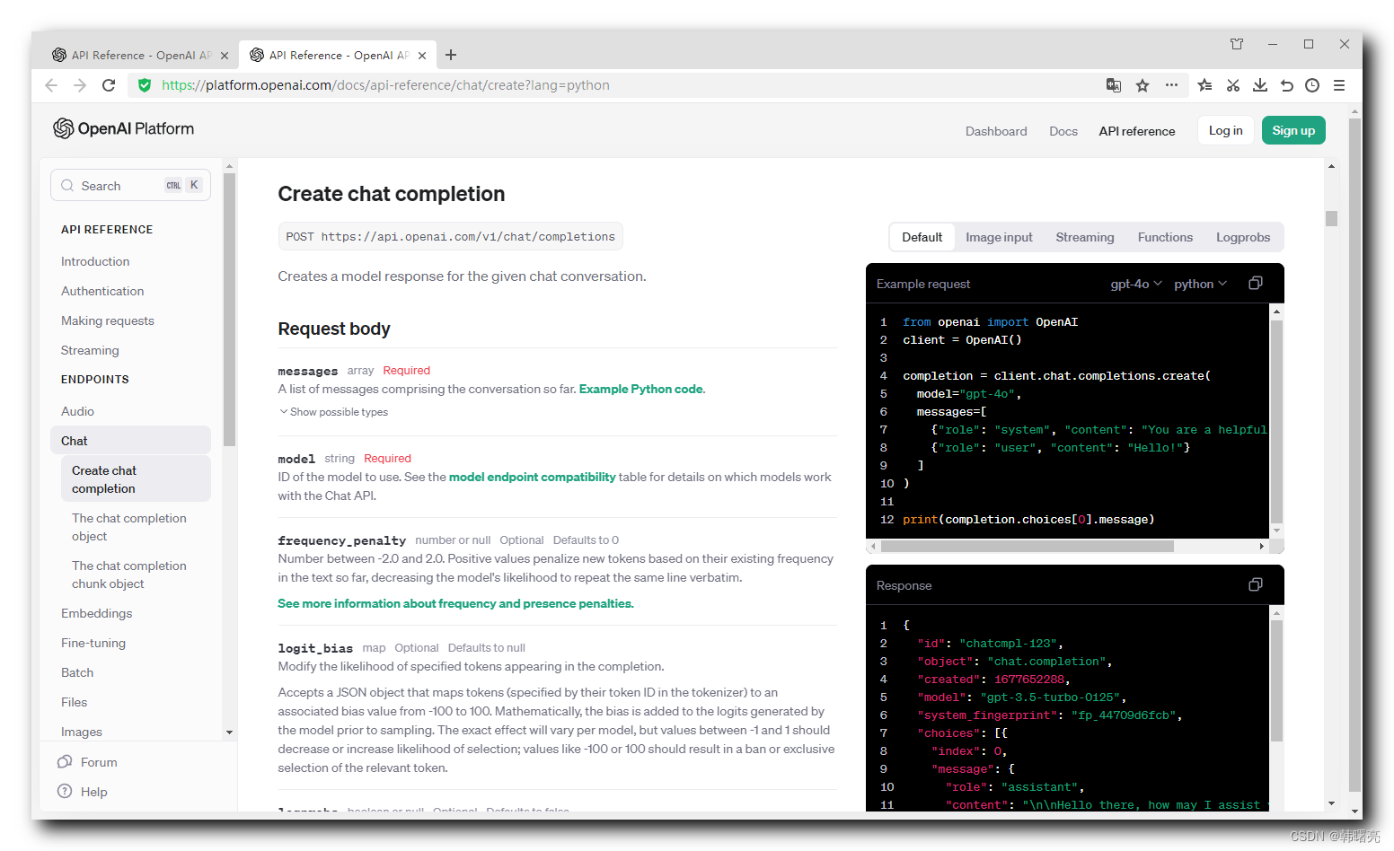Switch to the inactive API Reference tab
This screenshot has width=1394, height=851.
coord(140,55)
